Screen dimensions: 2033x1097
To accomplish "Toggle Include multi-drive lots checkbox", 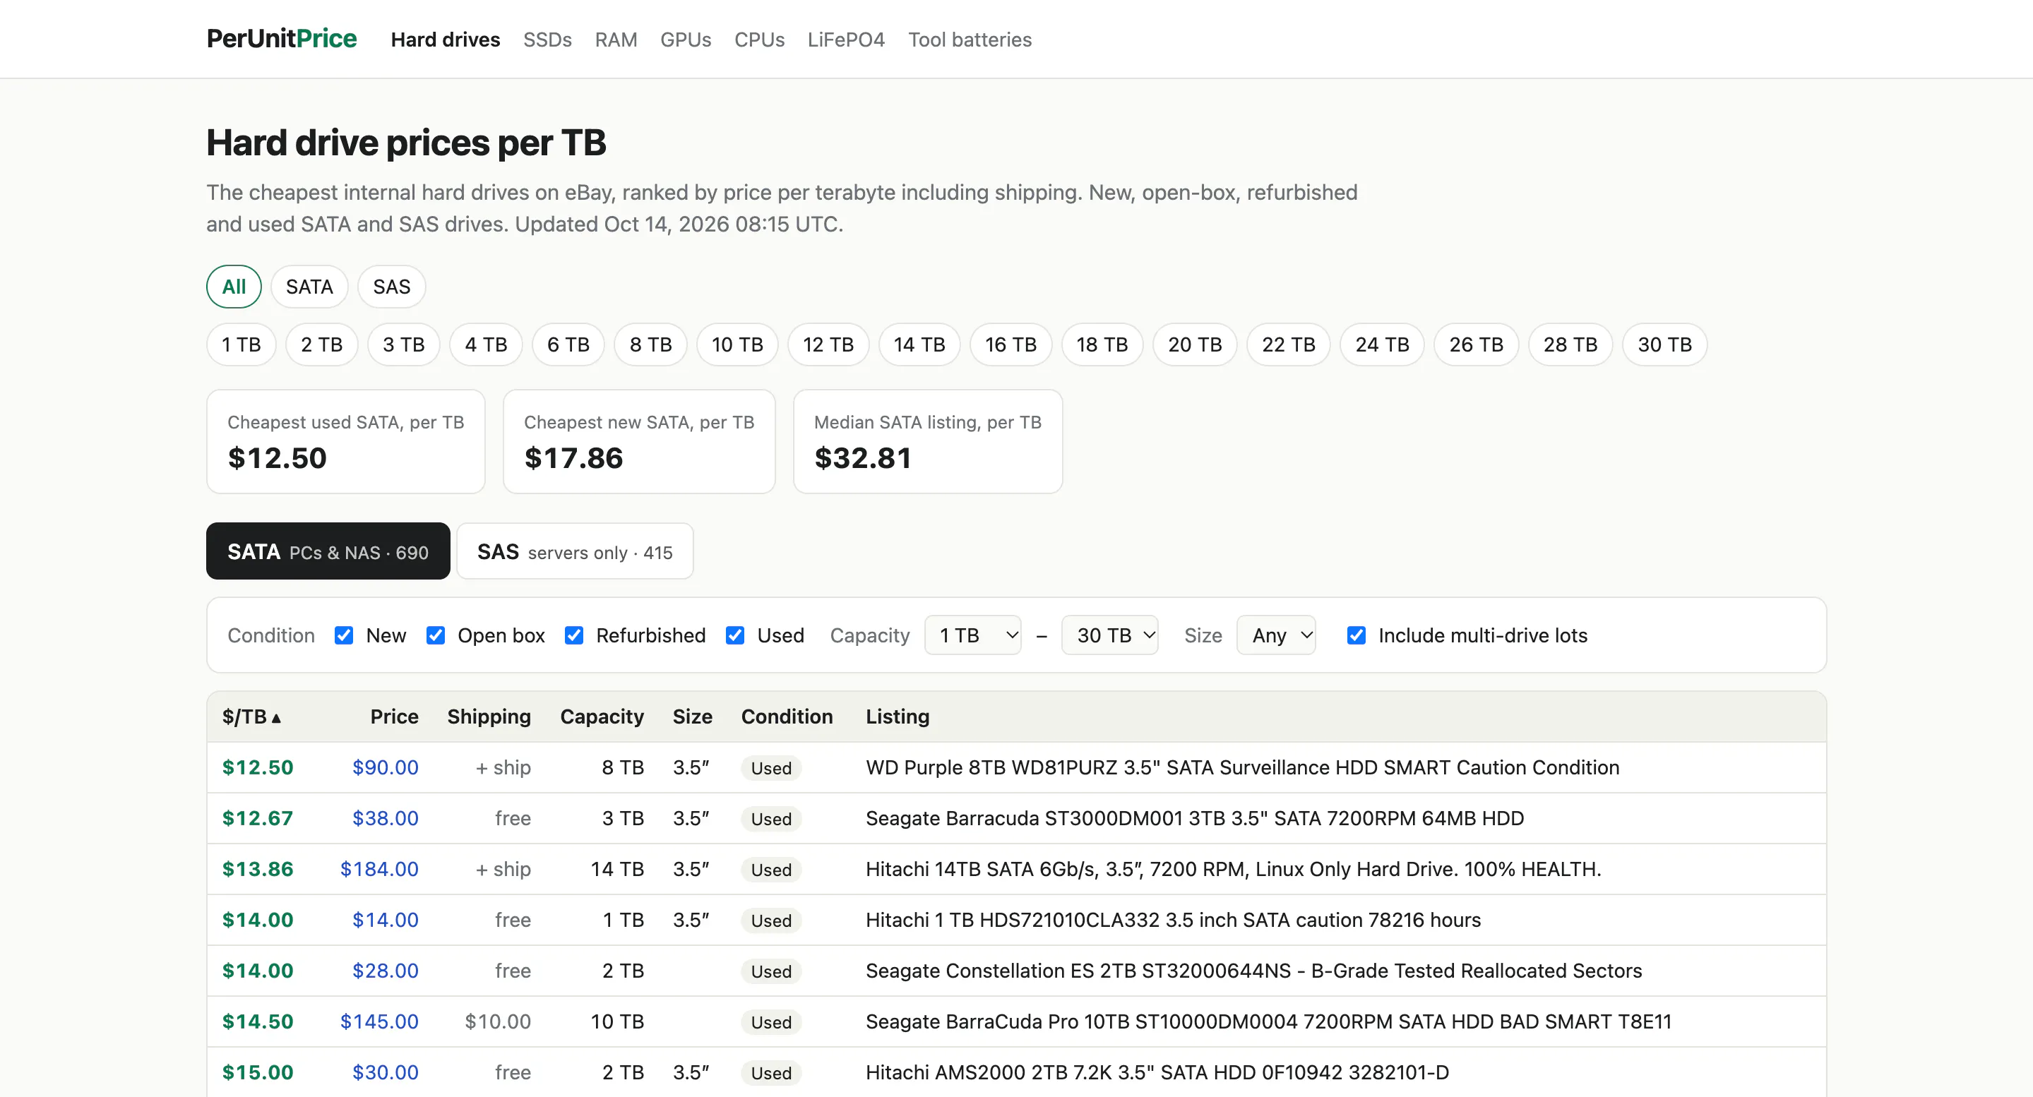I will point(1356,635).
